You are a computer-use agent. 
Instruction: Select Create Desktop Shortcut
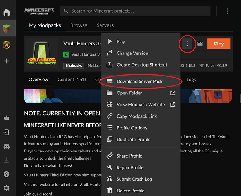pyautogui.click(x=141, y=65)
